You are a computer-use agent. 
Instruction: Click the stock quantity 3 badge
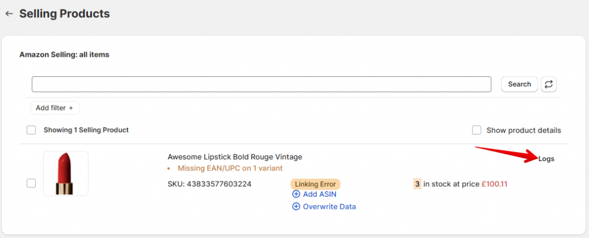417,184
